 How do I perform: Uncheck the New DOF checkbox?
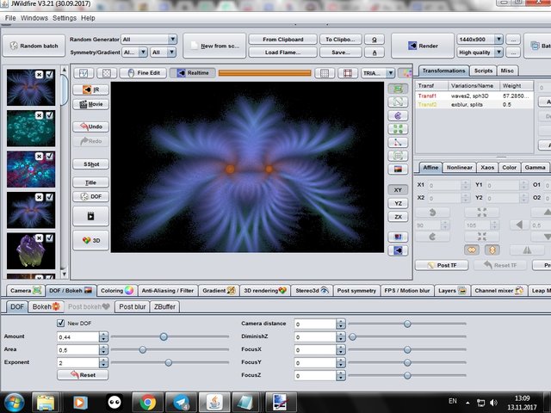60,323
